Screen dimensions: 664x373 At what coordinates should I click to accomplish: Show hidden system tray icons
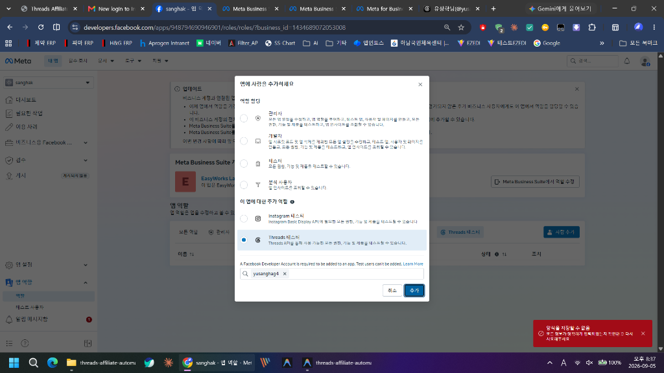[x=550, y=363]
